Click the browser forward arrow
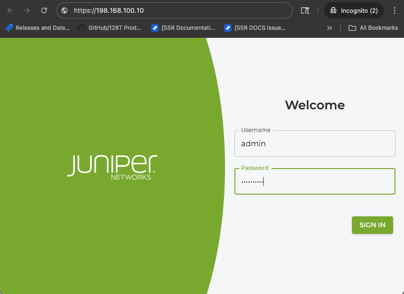 click(x=27, y=10)
